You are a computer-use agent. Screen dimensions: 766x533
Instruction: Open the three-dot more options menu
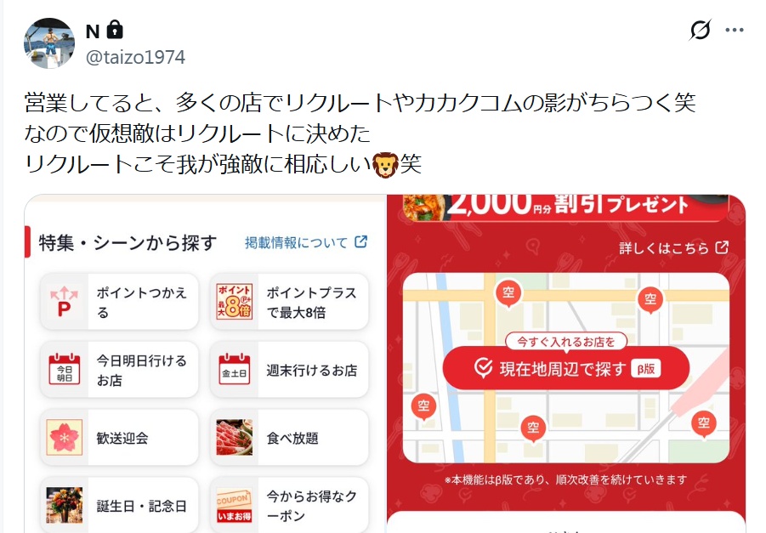(x=735, y=30)
